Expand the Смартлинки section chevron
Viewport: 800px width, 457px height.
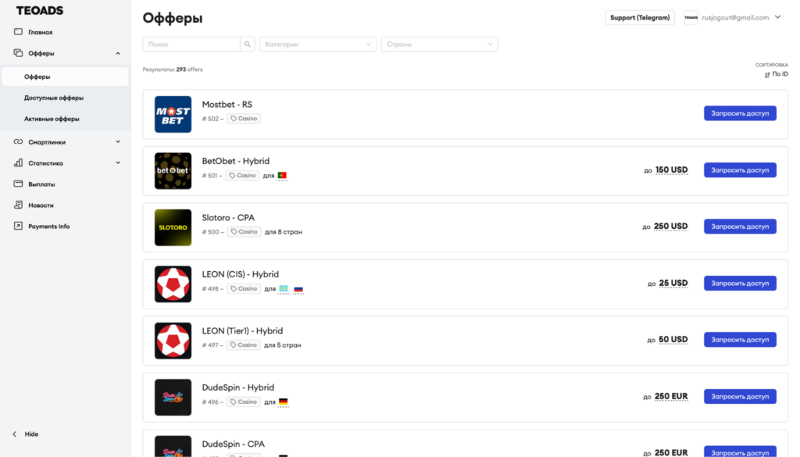point(118,142)
